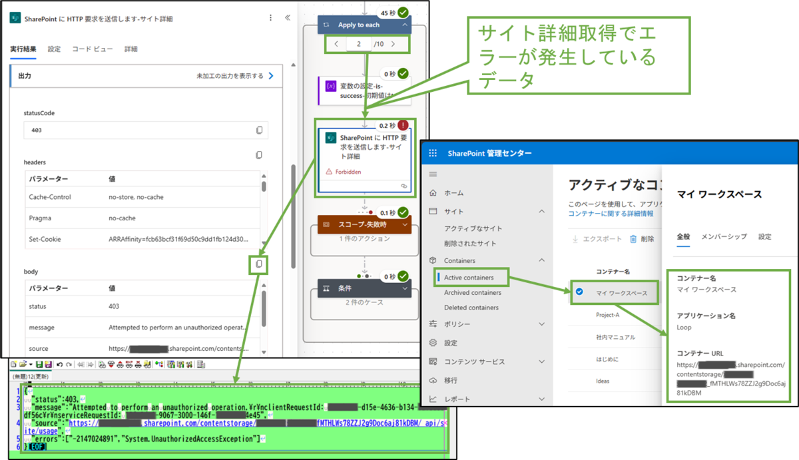Viewport: 799px width, 460px height.
Task: Collapse the action details panel with double chevron
Action: [288, 18]
